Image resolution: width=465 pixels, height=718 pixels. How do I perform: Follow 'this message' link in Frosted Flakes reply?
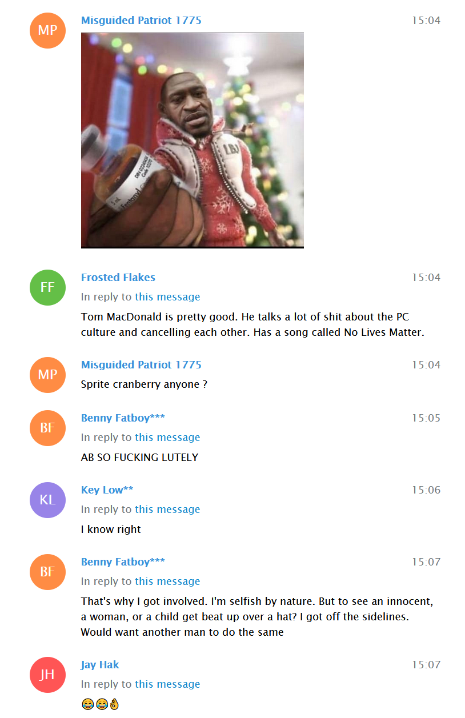[167, 297]
